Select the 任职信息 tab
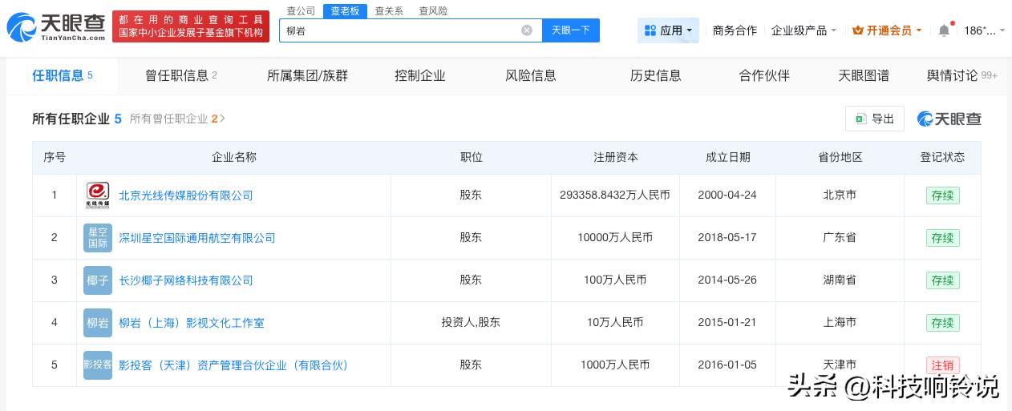This screenshot has height=411, width=1012. (63, 75)
